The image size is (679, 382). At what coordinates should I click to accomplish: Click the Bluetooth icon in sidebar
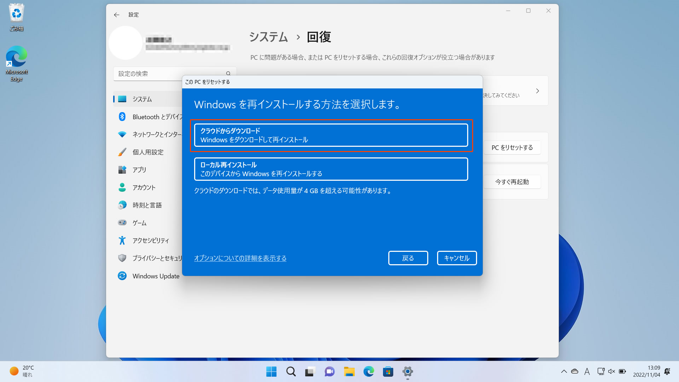[122, 117]
